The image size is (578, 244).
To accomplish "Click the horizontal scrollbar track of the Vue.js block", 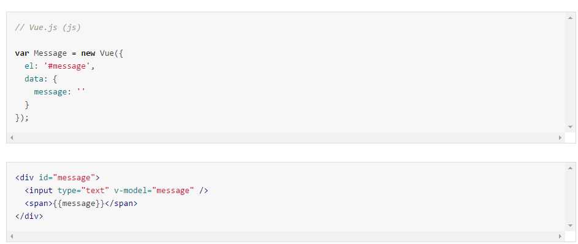I will click(x=286, y=137).
